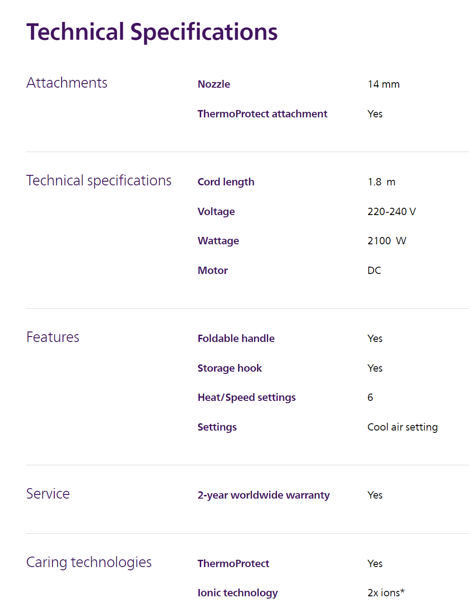Select the Nozzle spec label
469x610 pixels.
click(214, 84)
